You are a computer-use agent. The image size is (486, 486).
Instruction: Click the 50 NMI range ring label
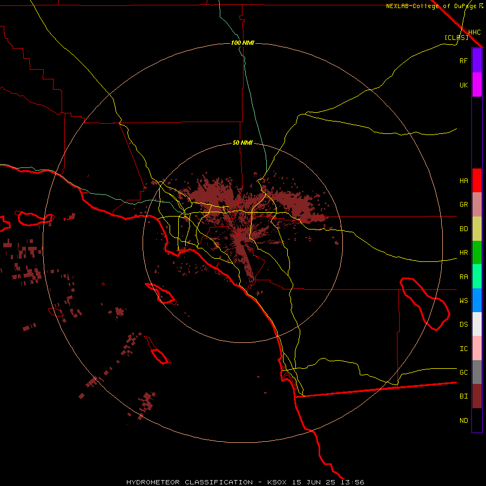coord(242,143)
